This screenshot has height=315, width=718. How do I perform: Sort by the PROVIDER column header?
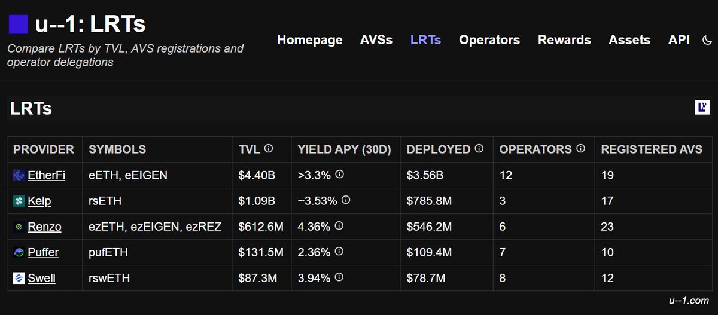[x=44, y=149]
